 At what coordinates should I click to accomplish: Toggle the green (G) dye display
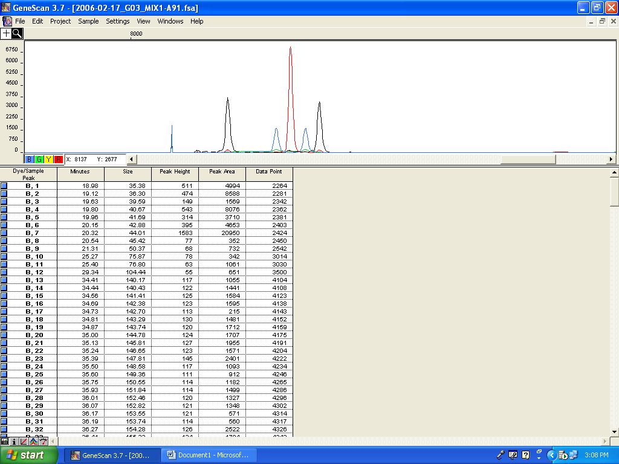tap(39, 159)
